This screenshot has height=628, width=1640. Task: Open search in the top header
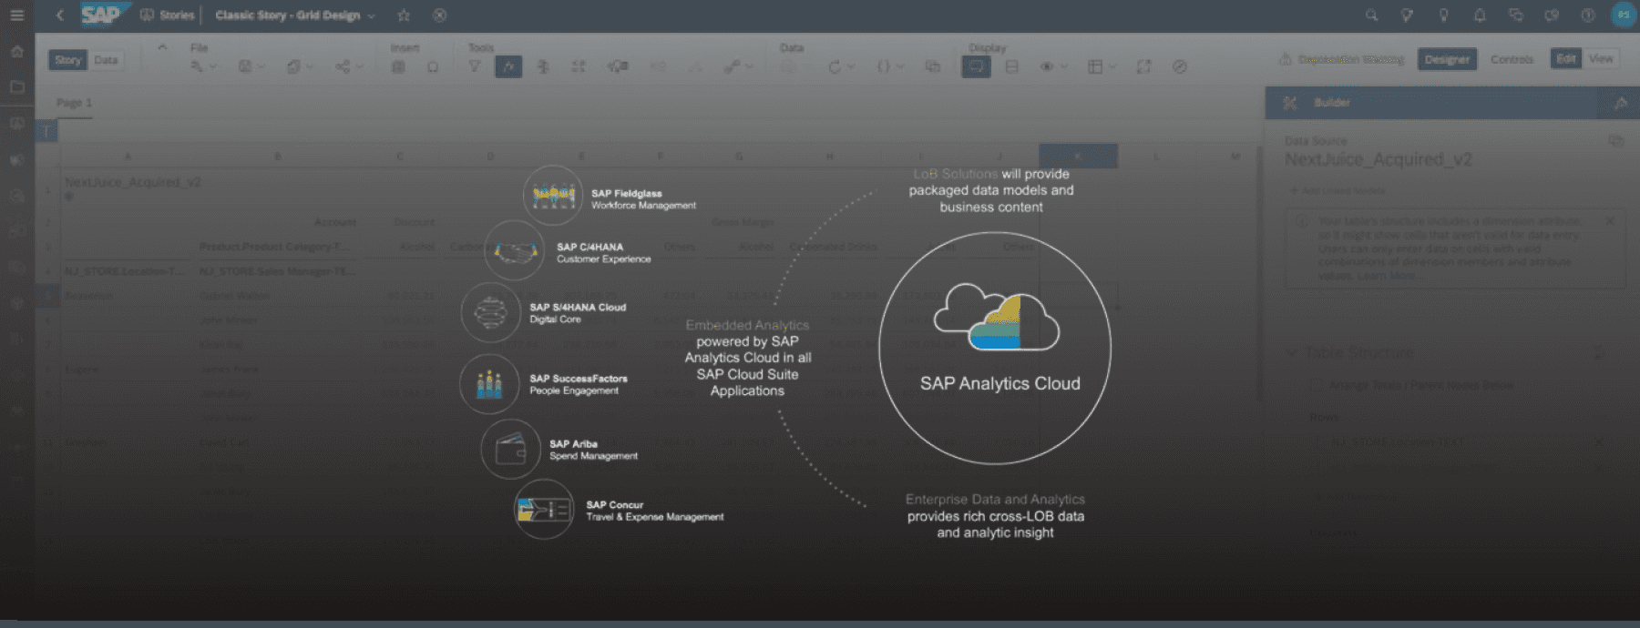pos(1371,15)
